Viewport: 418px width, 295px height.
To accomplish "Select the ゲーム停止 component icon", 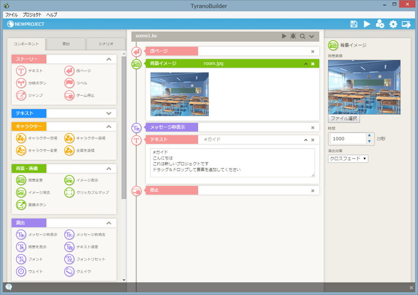I will point(69,95).
